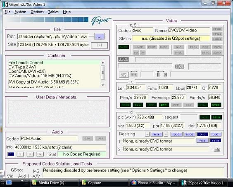Viewport: 233px width, 187px height.
Task: Click the GSpot title bar icon
Action: (5, 4)
